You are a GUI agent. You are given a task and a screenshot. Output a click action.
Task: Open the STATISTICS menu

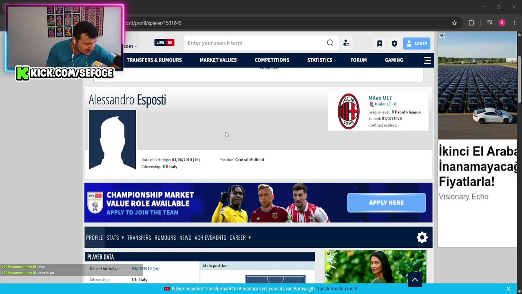pyautogui.click(x=320, y=60)
